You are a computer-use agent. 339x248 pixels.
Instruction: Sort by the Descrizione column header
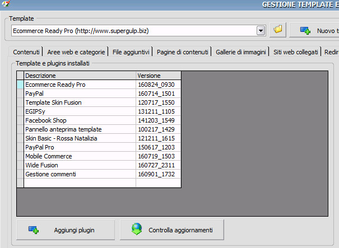pyautogui.click(x=80, y=76)
